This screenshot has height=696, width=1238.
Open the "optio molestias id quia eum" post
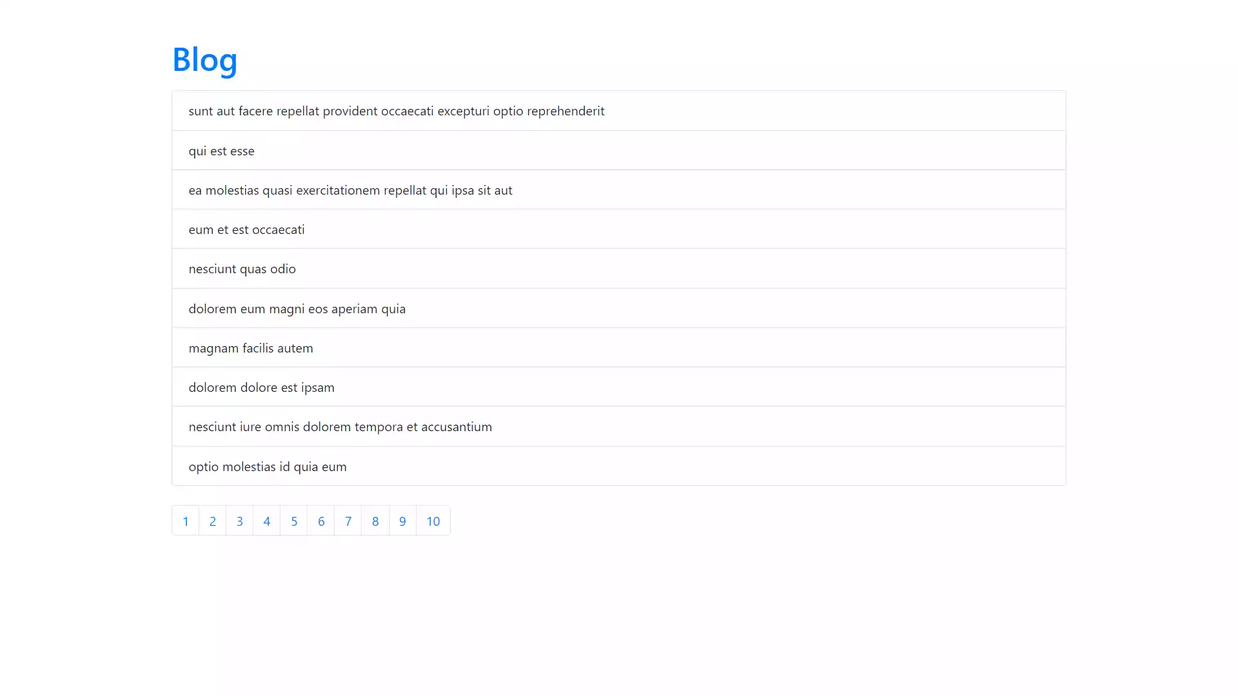pyautogui.click(x=268, y=466)
